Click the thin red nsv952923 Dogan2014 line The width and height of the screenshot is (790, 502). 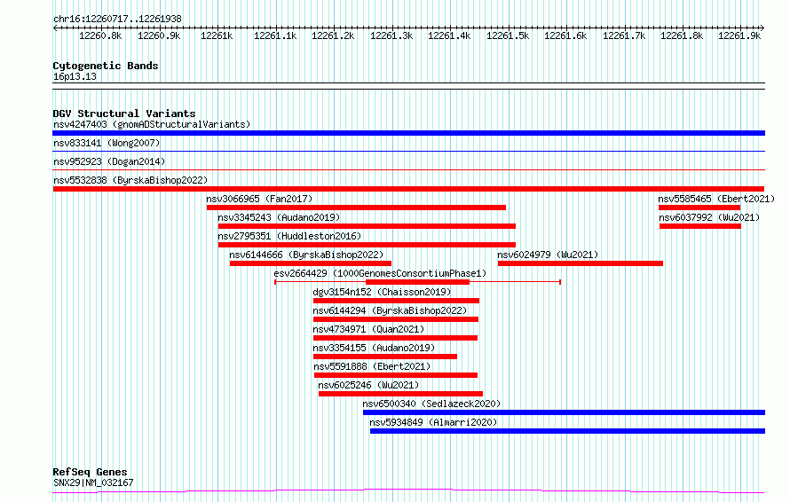(x=408, y=169)
